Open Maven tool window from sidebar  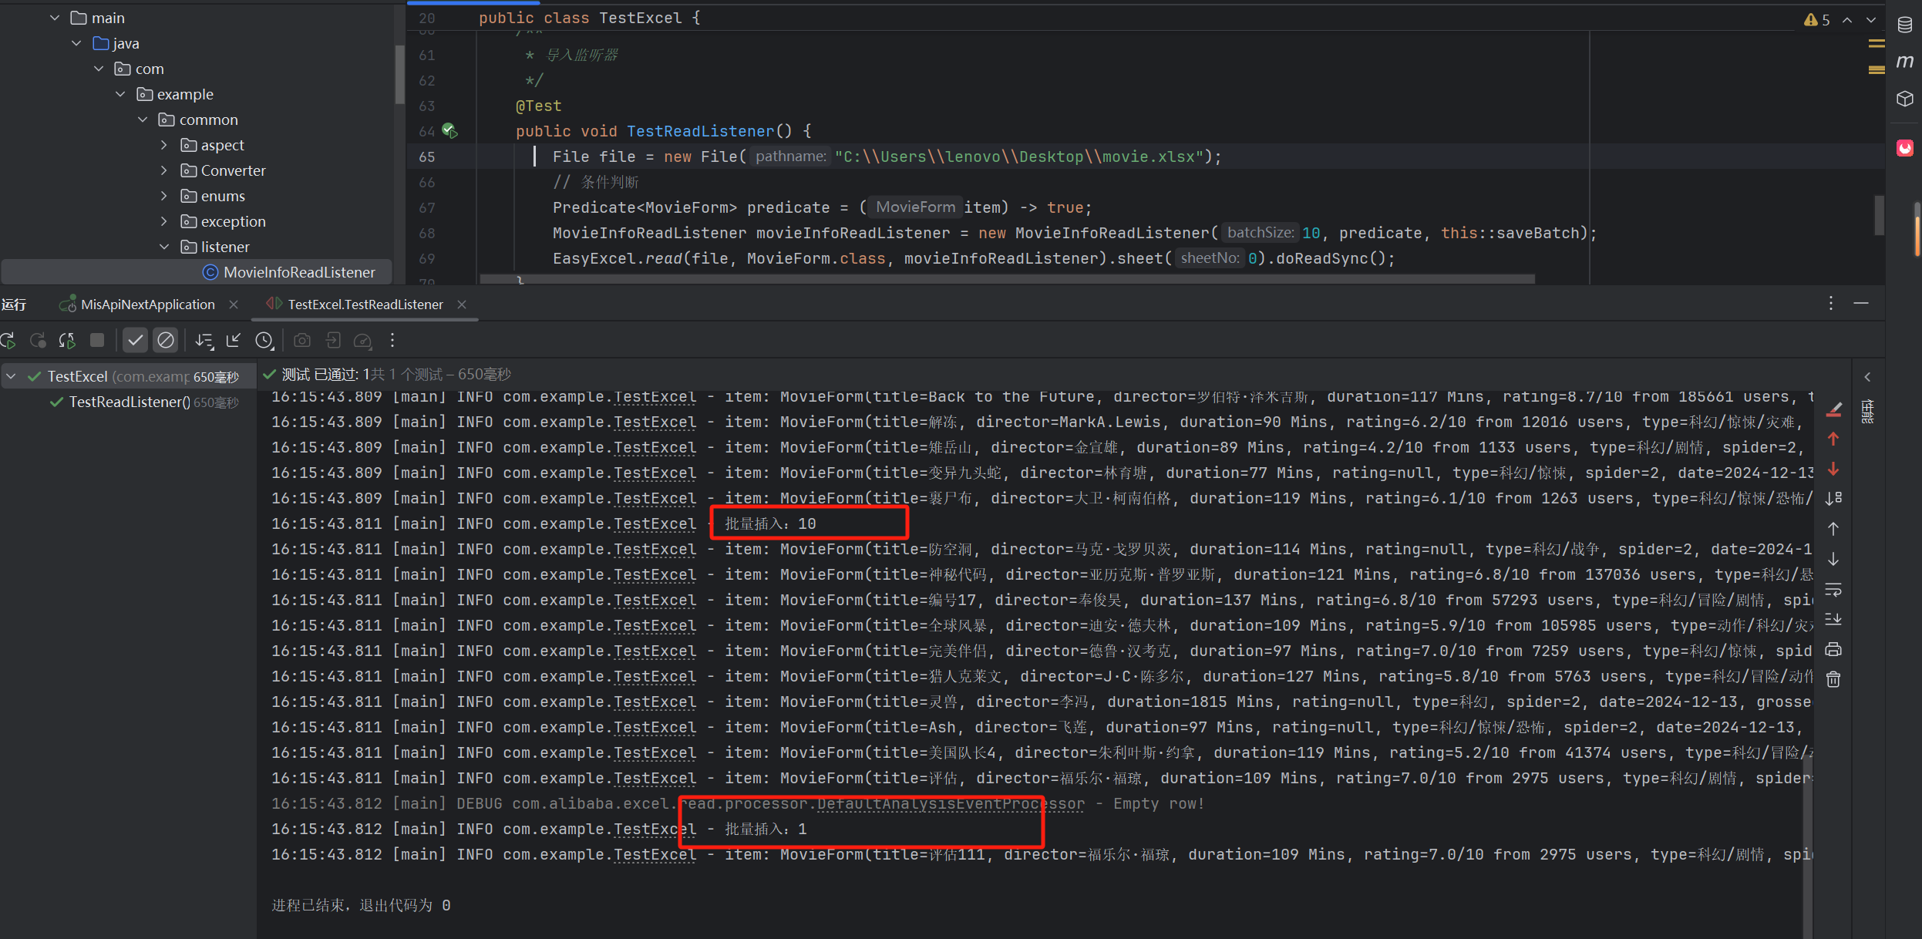[x=1904, y=62]
